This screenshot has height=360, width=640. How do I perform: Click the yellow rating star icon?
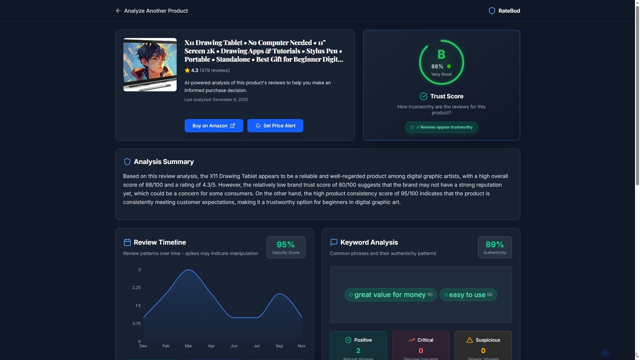(x=187, y=70)
